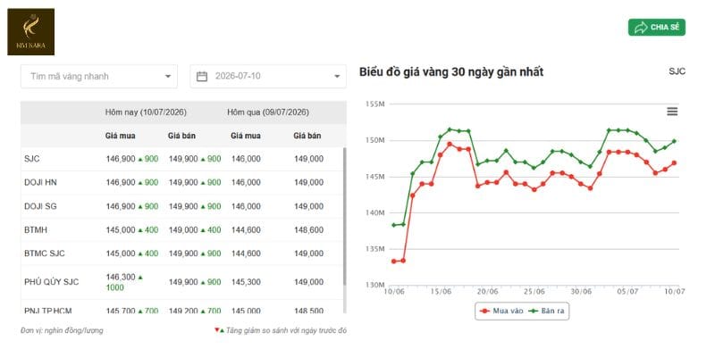The width and height of the screenshot is (715, 357).
Task: Click the 2026-07-10 date value
Action: click(238, 76)
